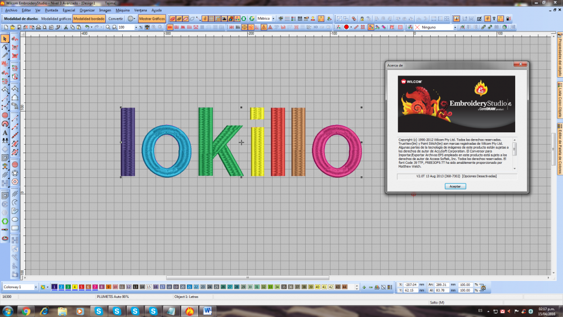Viewport: 563px width, 317px height.
Task: Select yellow color swatch 4
Action: tap(75, 287)
